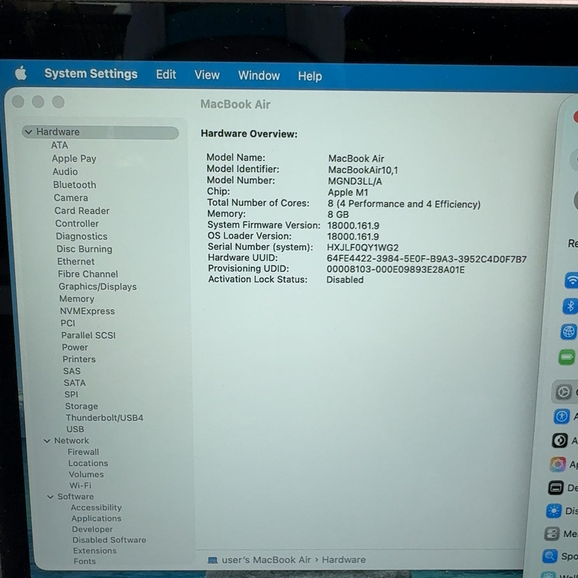
Task: Select Thunderbolt/USB4 hardware entry
Action: coord(104,418)
